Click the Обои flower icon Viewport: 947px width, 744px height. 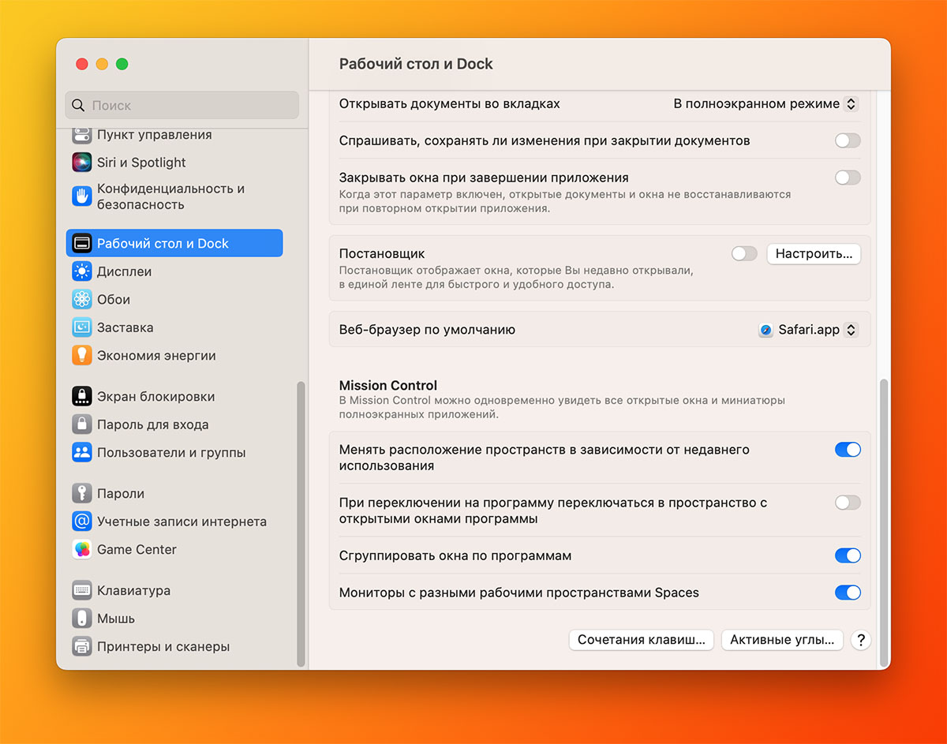pos(82,300)
